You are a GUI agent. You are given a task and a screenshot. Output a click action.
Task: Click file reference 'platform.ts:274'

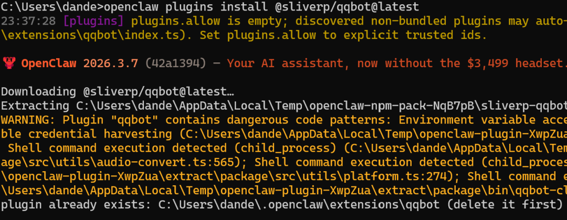394,176
